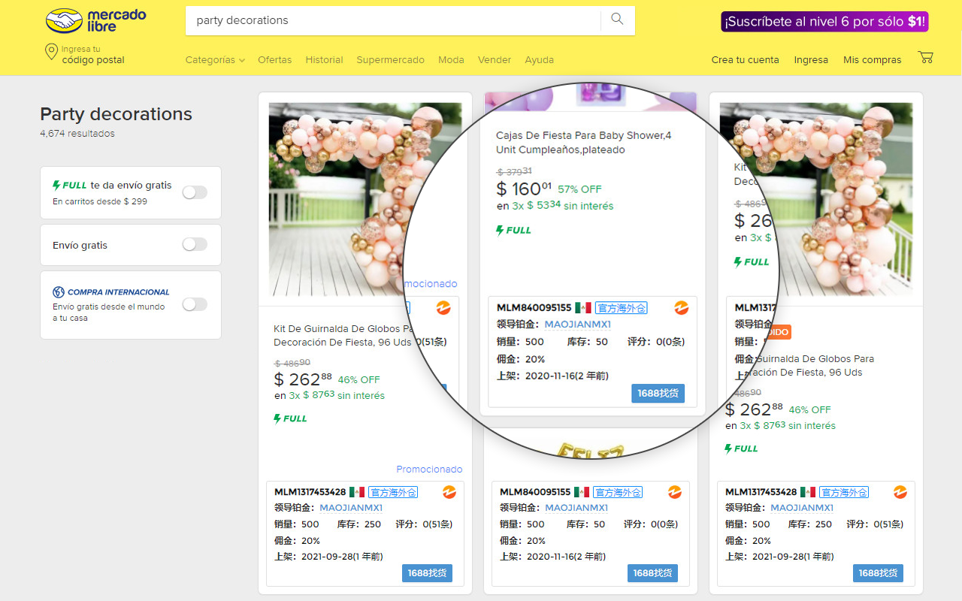
Task: Toggle the Compra Internacional filter switch
Action: coord(195,304)
